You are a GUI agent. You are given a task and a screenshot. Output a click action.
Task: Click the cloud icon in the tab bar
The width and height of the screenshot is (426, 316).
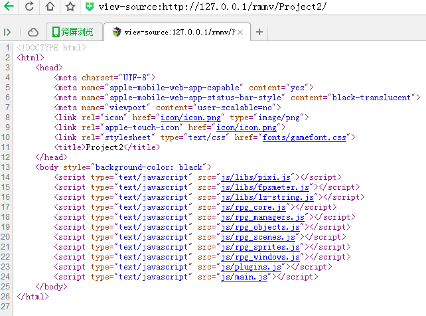[33, 32]
